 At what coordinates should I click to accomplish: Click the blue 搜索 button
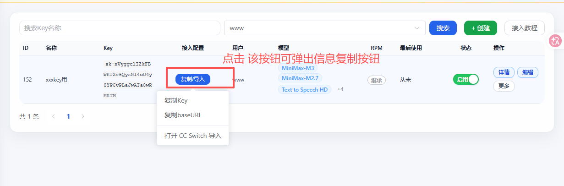coord(443,28)
